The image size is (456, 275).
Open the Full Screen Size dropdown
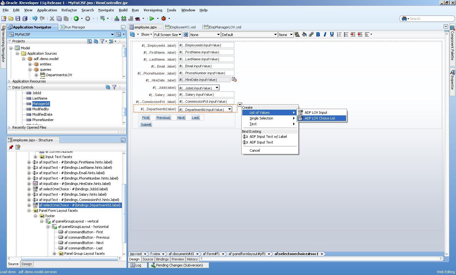tap(168, 34)
